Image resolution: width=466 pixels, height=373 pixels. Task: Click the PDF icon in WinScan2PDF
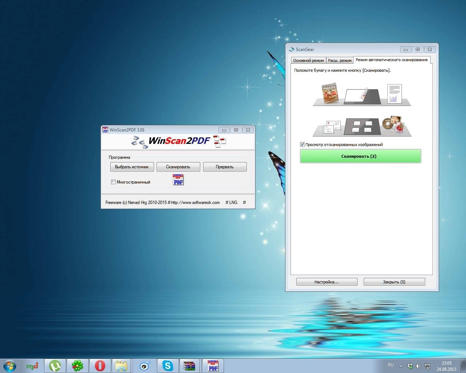[x=178, y=180]
